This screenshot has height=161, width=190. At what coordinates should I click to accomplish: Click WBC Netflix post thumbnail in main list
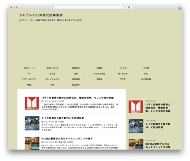click(32, 143)
